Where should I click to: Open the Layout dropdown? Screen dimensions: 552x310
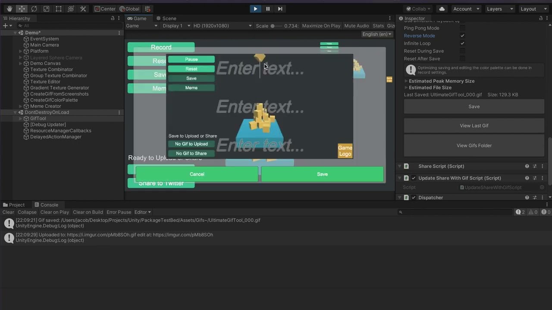(x=533, y=9)
